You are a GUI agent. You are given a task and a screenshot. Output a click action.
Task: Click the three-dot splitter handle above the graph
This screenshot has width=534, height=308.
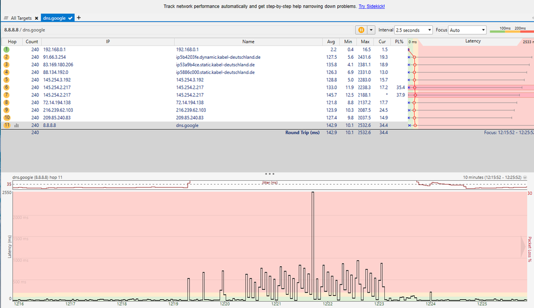(269, 174)
